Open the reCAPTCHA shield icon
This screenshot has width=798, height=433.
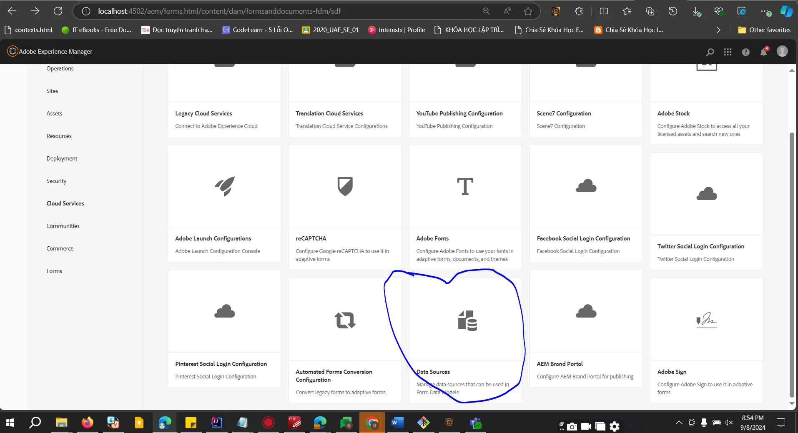(345, 186)
